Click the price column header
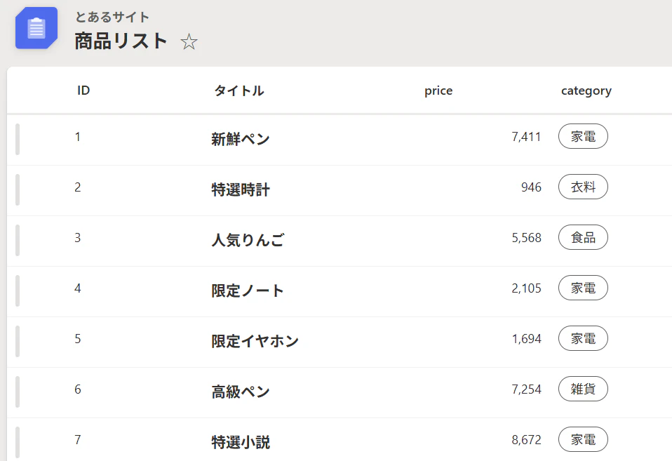The width and height of the screenshot is (672, 461). tap(438, 91)
